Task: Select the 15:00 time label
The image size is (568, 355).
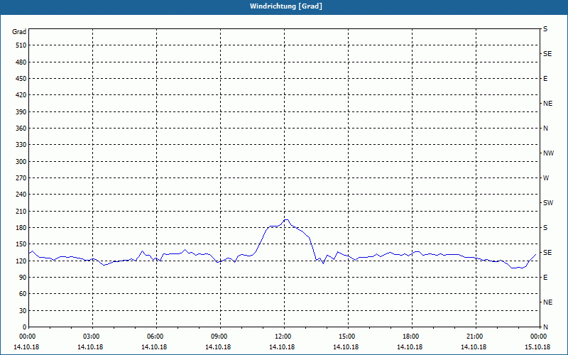Action: click(x=348, y=337)
